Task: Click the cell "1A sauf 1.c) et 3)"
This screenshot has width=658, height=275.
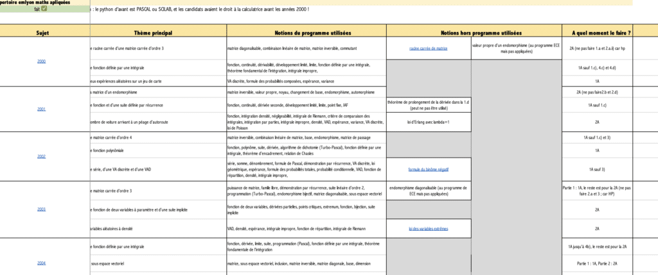Action: (x=597, y=137)
